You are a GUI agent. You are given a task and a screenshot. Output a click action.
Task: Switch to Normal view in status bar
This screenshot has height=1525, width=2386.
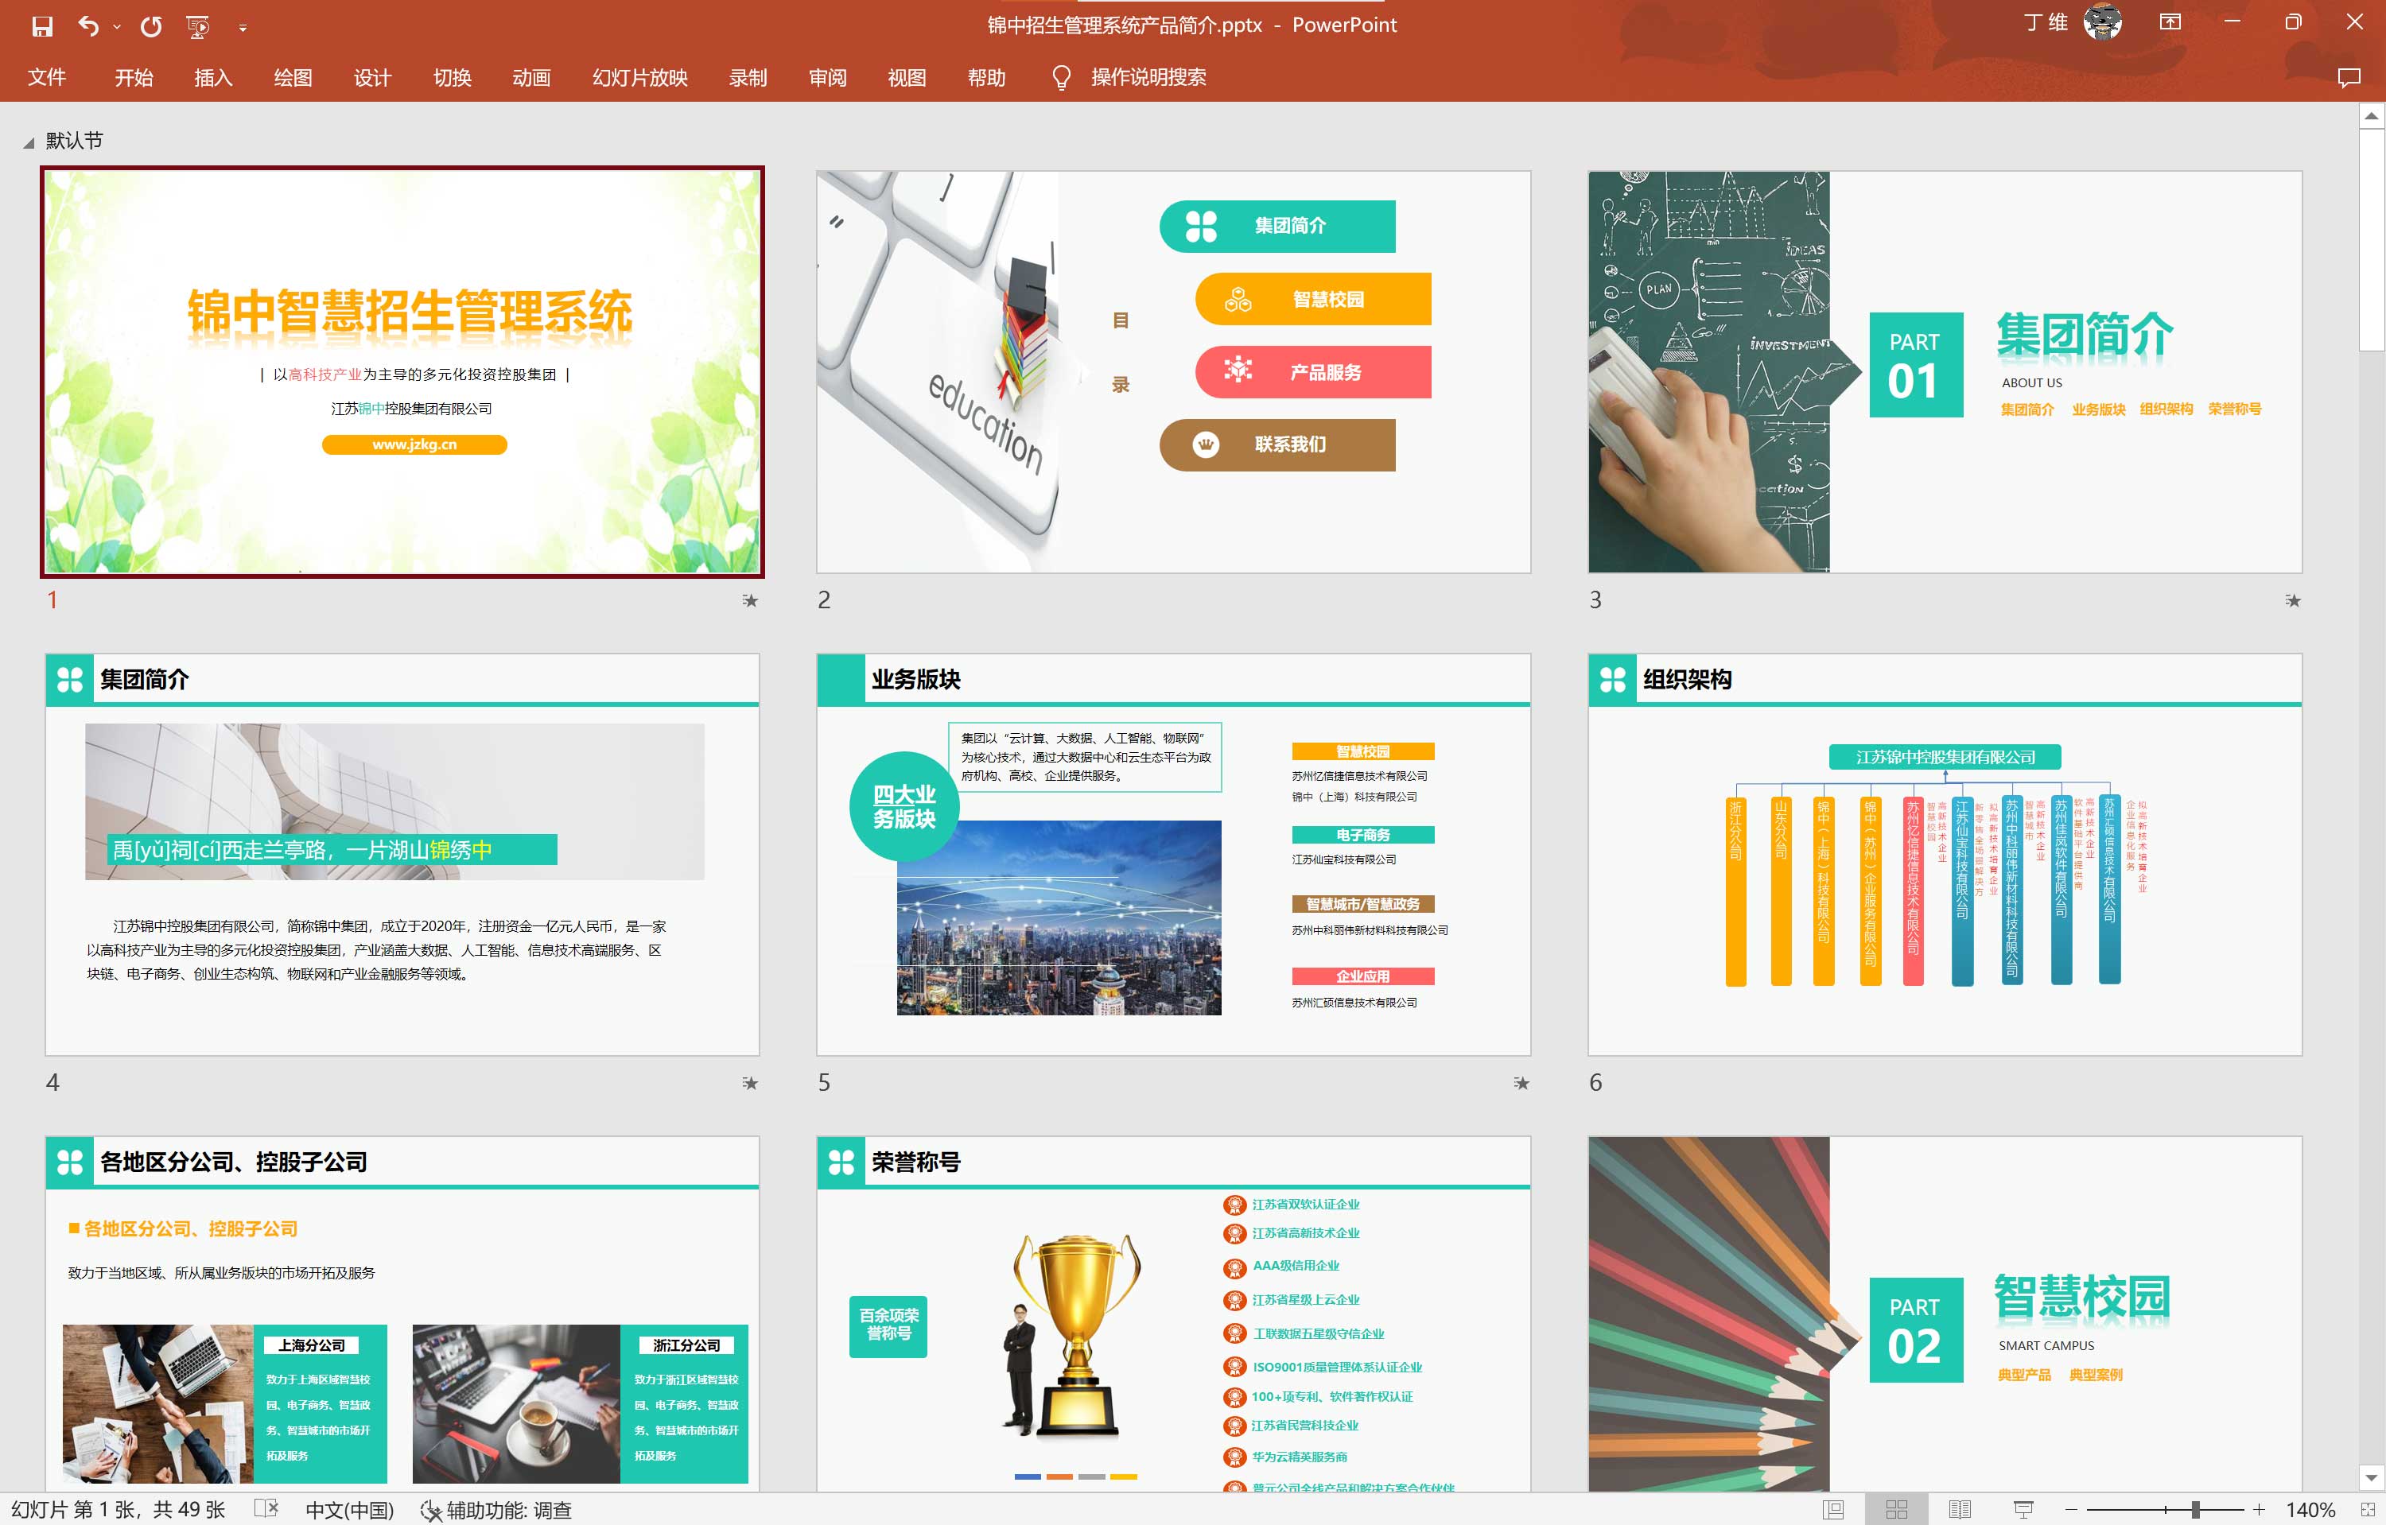coord(1833,1509)
